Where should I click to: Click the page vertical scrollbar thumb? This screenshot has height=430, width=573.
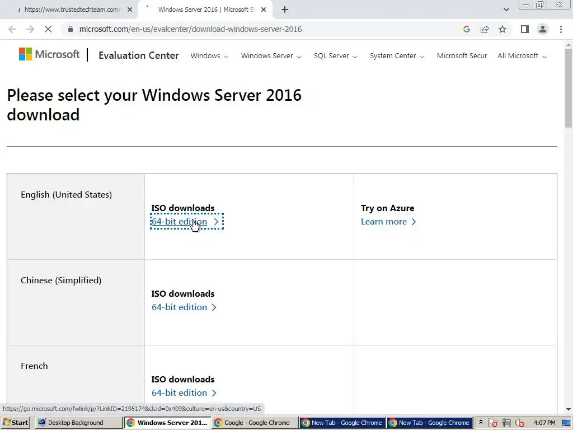coord(568,88)
